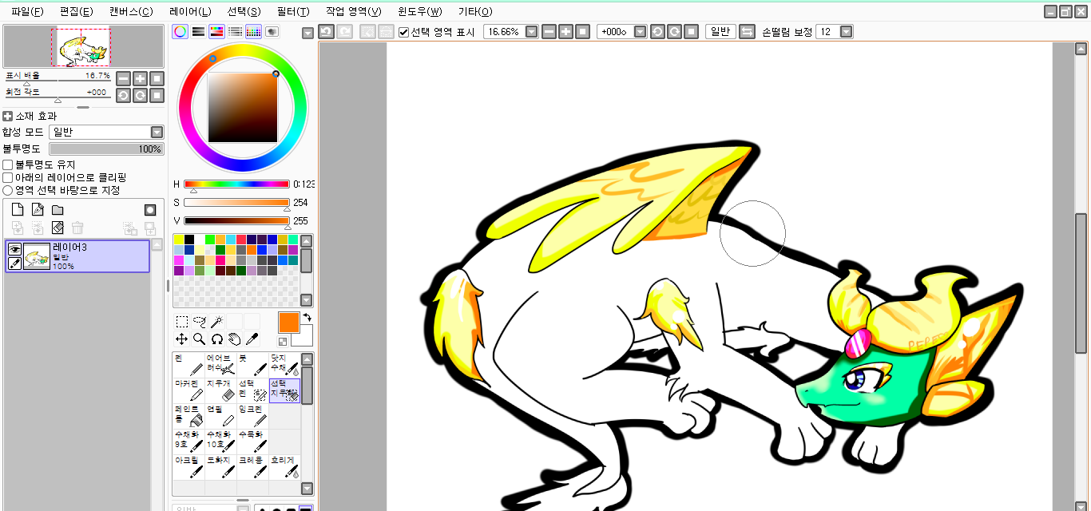This screenshot has width=1091, height=511.
Task: Choose the 지우개 eraser tool
Action: pos(220,390)
